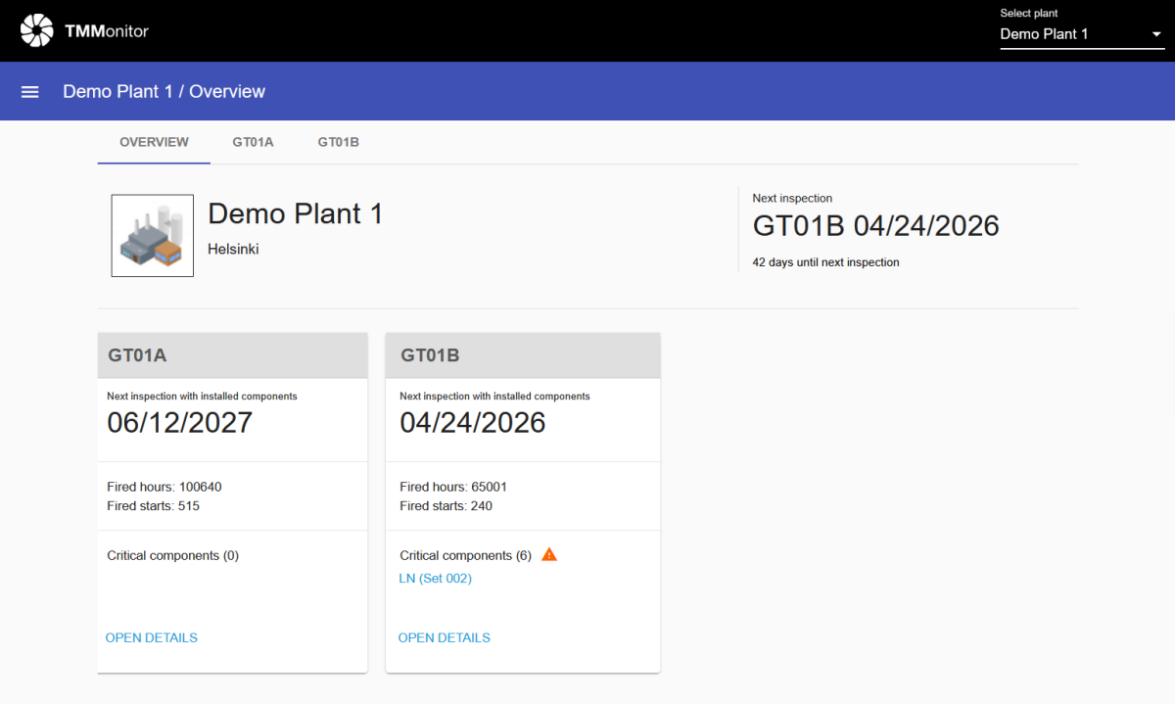This screenshot has width=1175, height=704.
Task: Click the Demo Plant 1 factory image
Action: (x=152, y=235)
